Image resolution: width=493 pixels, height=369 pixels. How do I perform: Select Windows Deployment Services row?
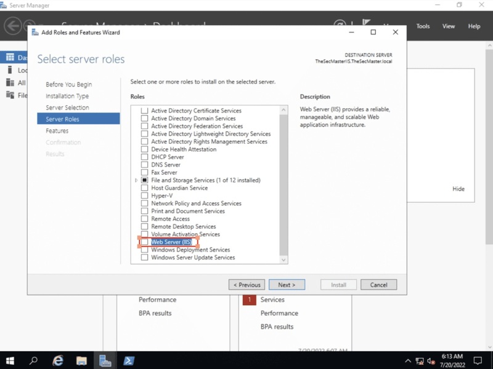(190, 250)
